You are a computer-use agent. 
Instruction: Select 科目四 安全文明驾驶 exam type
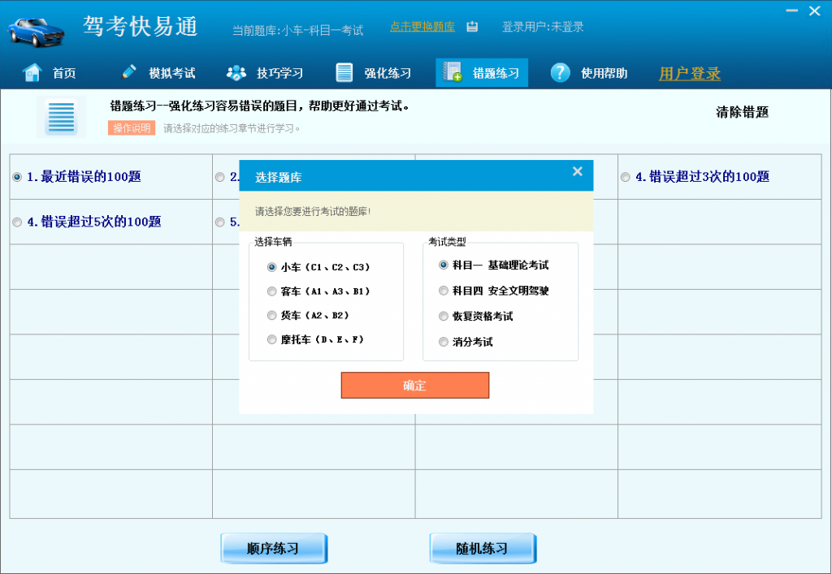point(444,291)
